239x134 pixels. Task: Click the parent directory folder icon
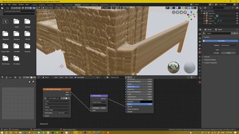(x=6, y=22)
